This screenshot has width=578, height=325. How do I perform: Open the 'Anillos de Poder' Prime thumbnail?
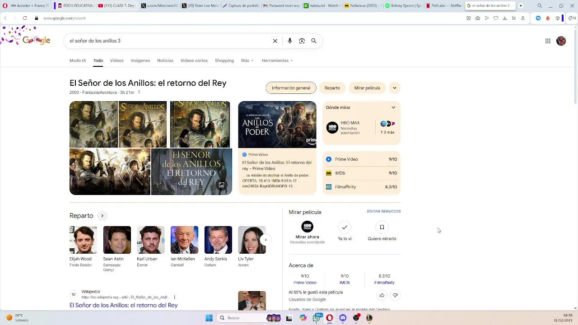click(277, 125)
